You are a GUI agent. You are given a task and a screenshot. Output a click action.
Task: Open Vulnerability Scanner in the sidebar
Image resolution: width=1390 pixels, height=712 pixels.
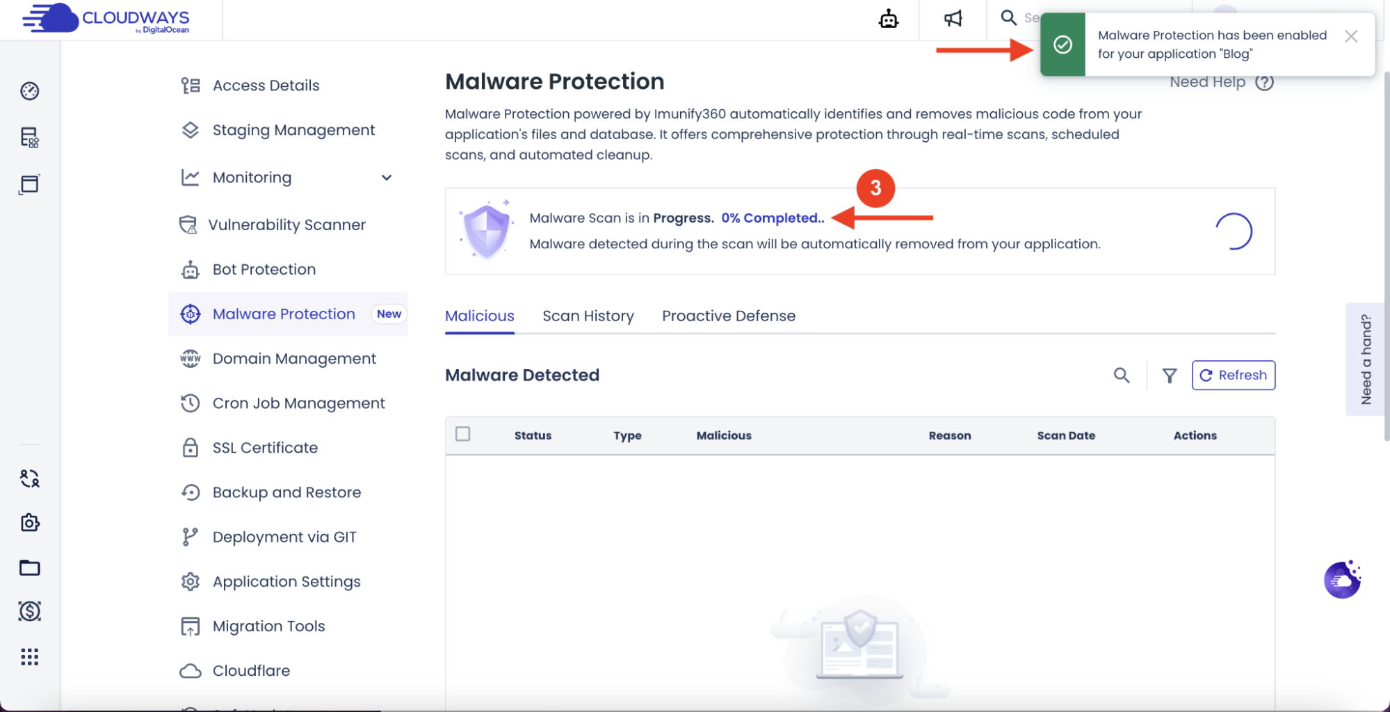tap(286, 225)
